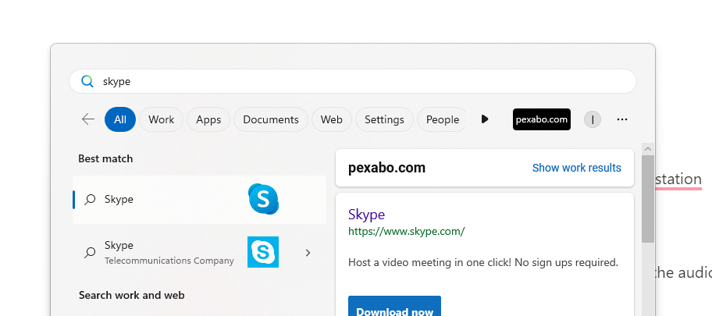Click the square Skype company logo
Screen dimensions: 712x316
click(263, 252)
